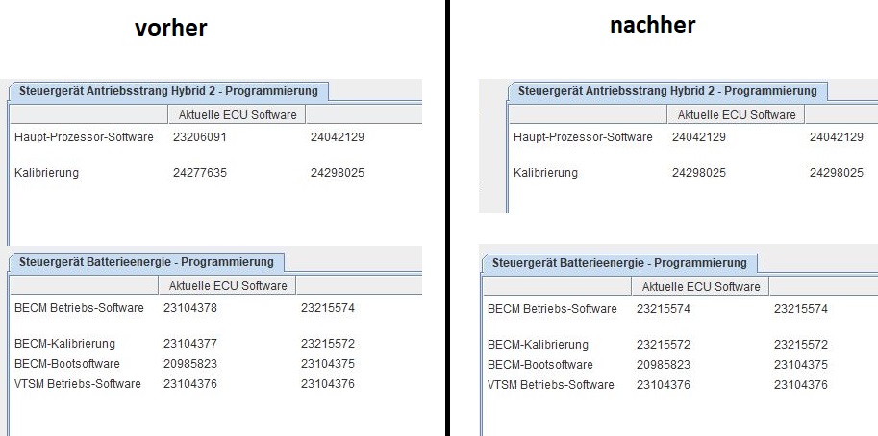Click software value 23206091
The image size is (878, 436).
point(199,137)
